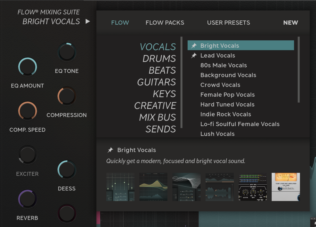
Task: Click the pin icon beside Bright Vocals in list
Action: (x=194, y=46)
